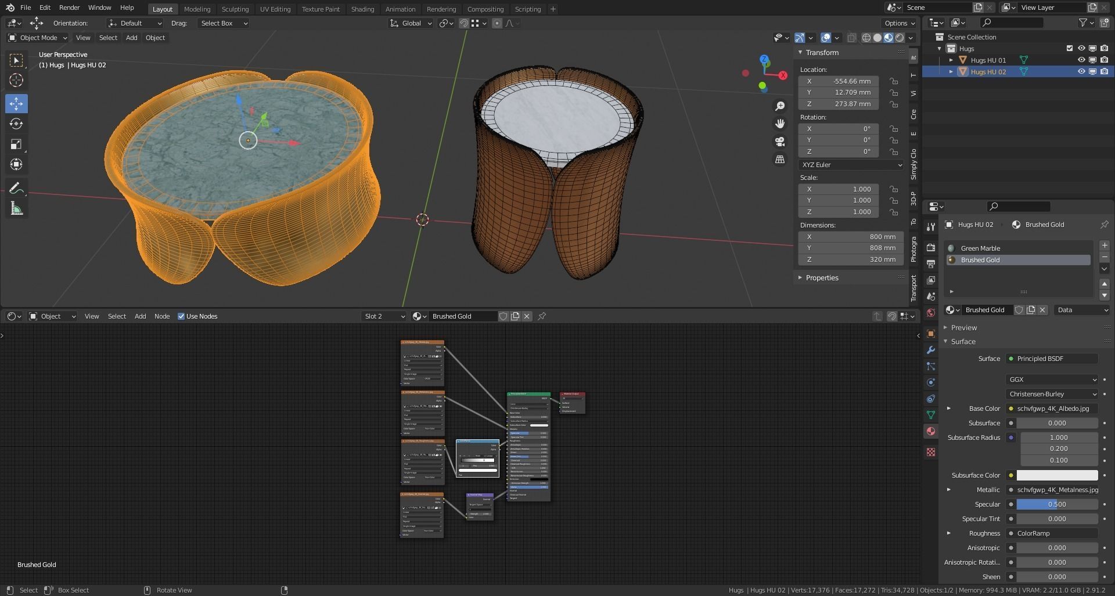Select the Select Box tool icon

point(16,60)
